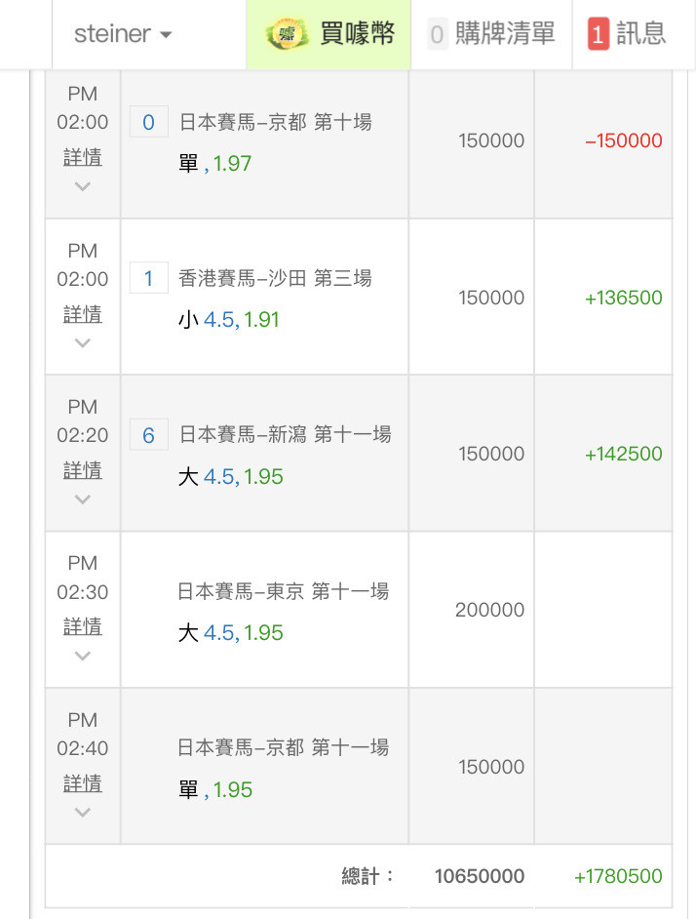This screenshot has height=919, width=696.
Task: Open 詳情 link for 02:40 京都 第十一場
Action: [83, 783]
